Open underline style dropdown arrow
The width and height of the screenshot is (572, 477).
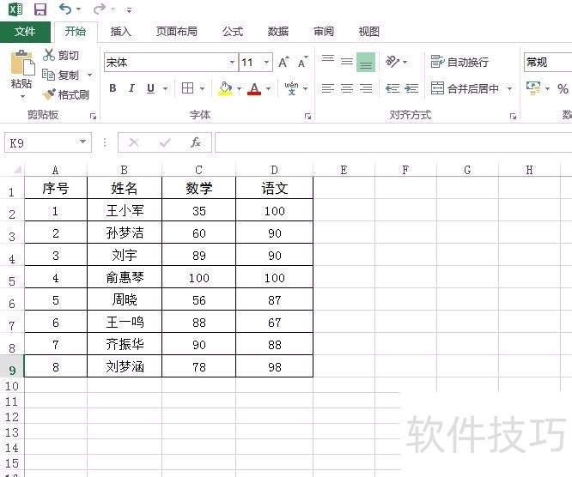pyautogui.click(x=165, y=88)
